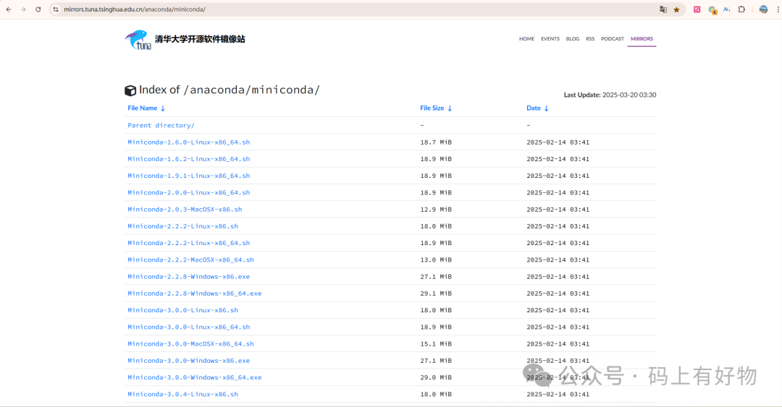Open the Extensions puzzle piece menu
Image resolution: width=782 pixels, height=407 pixels.
tap(741, 9)
